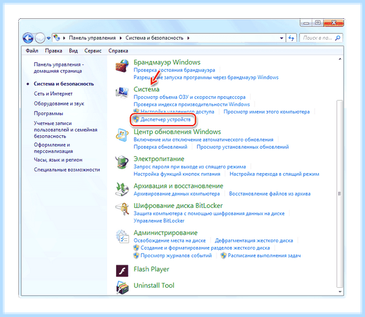Go back with the blue Back arrow
This screenshot has height=317, width=365.
pos(28,38)
